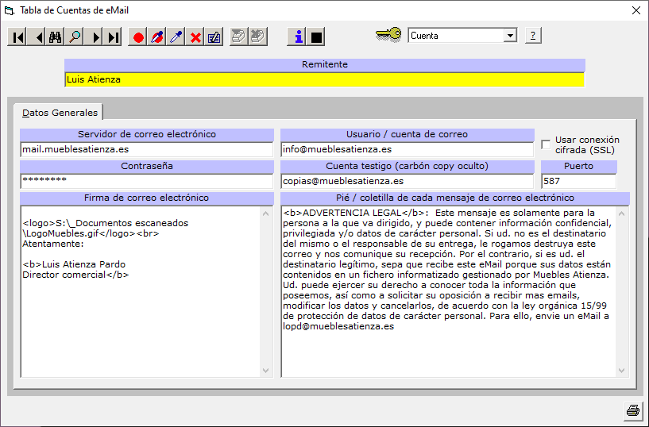
Task: Go to the first record
Action: pyautogui.click(x=17, y=37)
